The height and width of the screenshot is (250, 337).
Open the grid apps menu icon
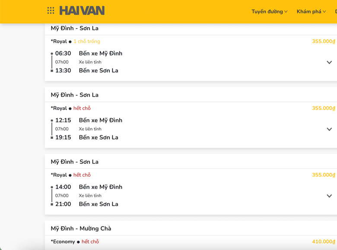(x=51, y=11)
